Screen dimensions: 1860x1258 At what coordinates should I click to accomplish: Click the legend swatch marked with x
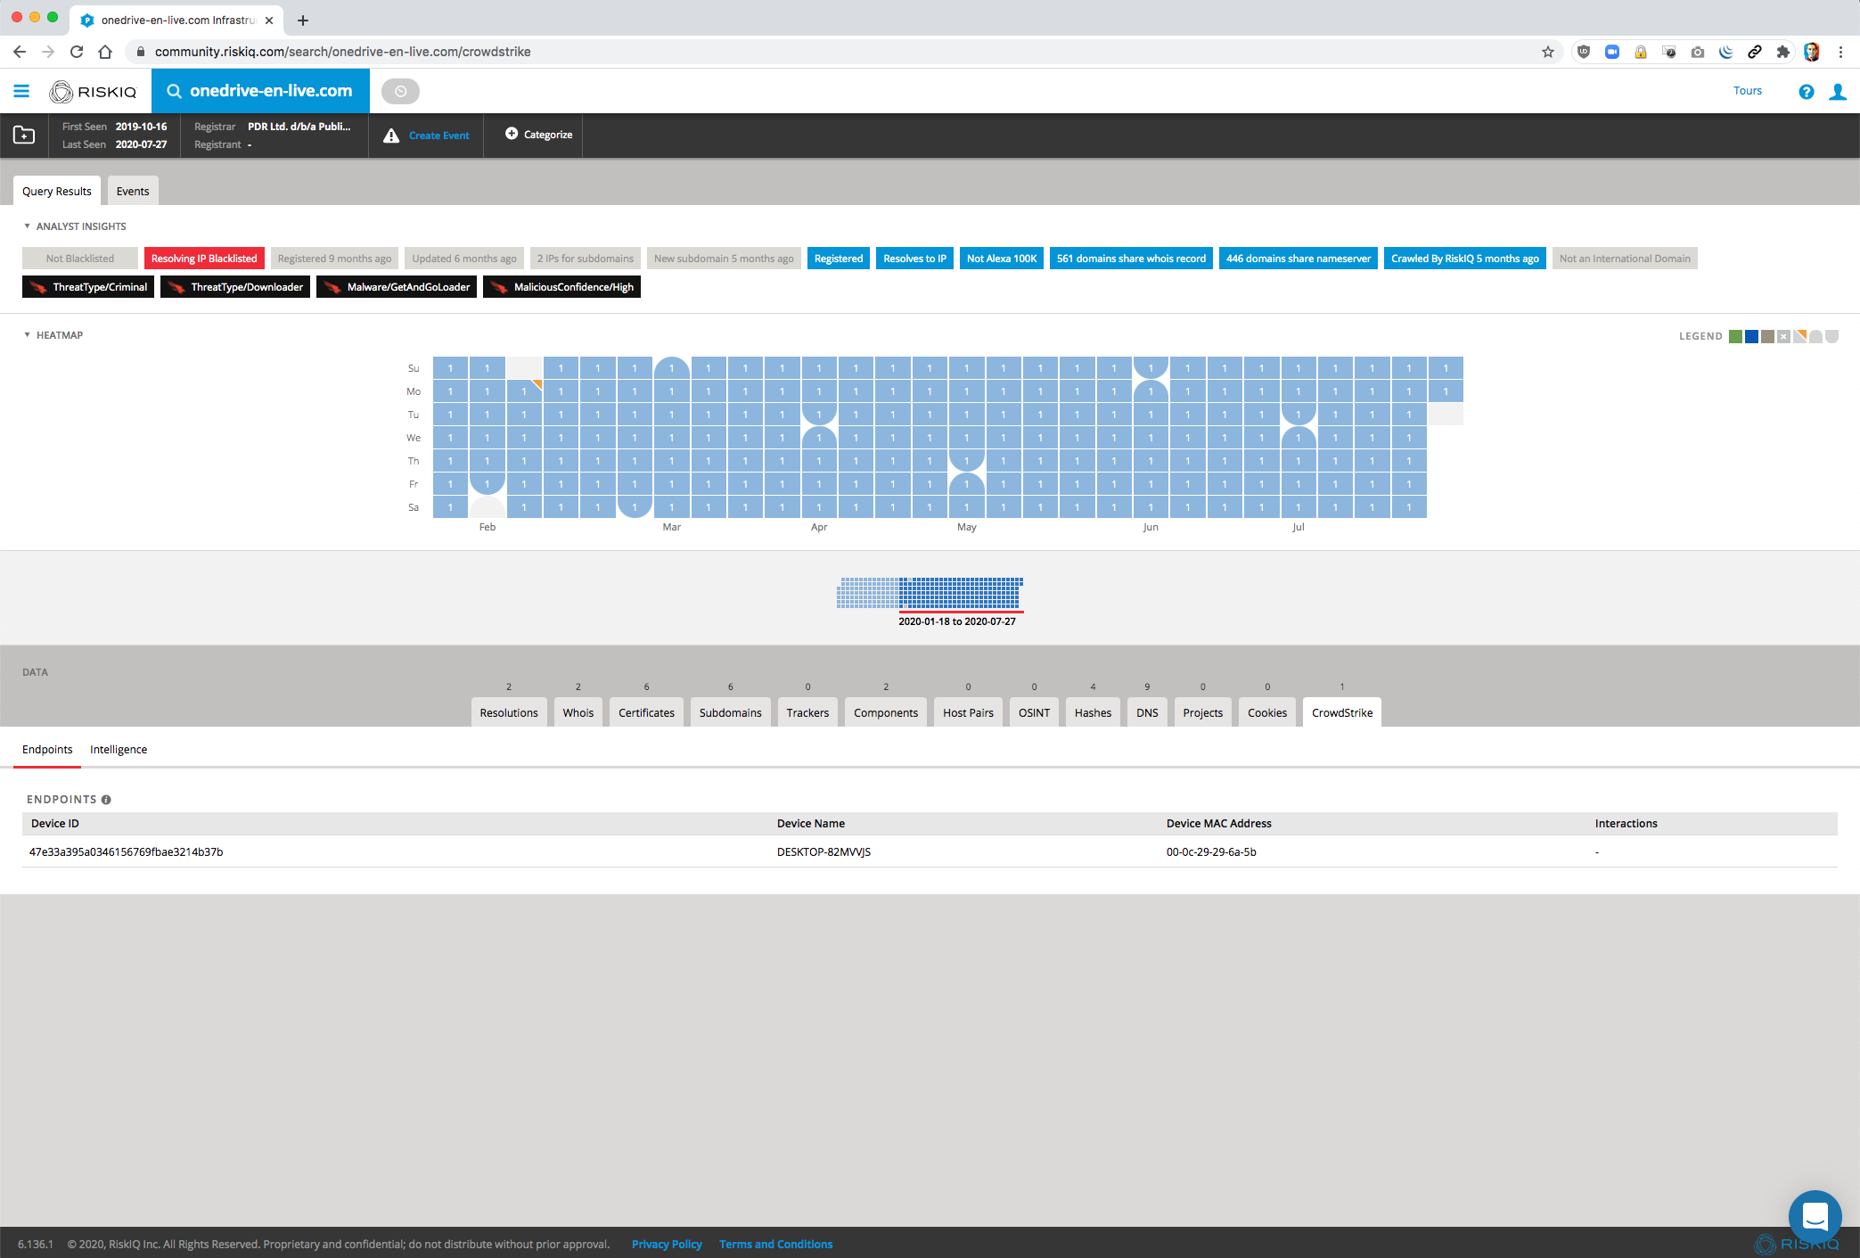[1783, 336]
